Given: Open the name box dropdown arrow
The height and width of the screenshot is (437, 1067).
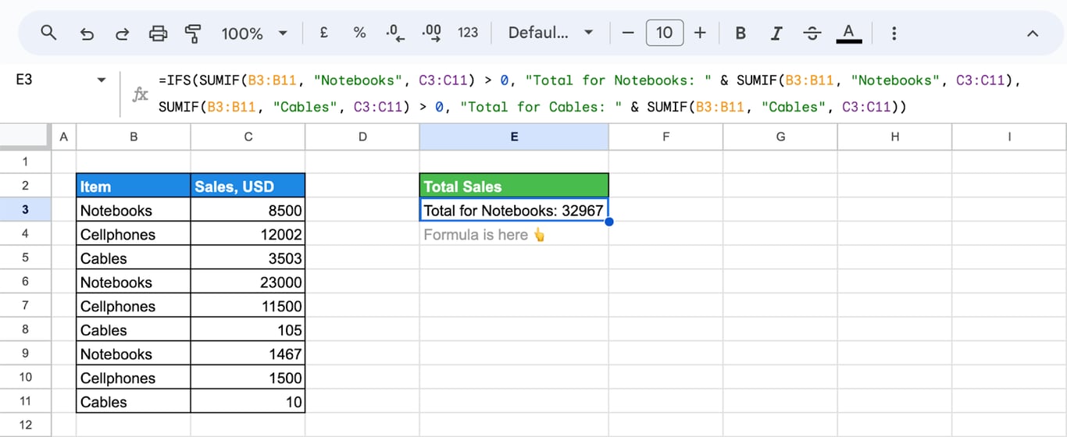Looking at the screenshot, I should (101, 80).
